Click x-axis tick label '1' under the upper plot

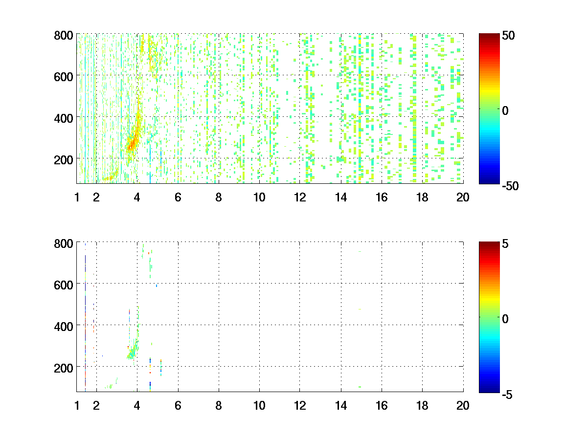click(x=77, y=198)
